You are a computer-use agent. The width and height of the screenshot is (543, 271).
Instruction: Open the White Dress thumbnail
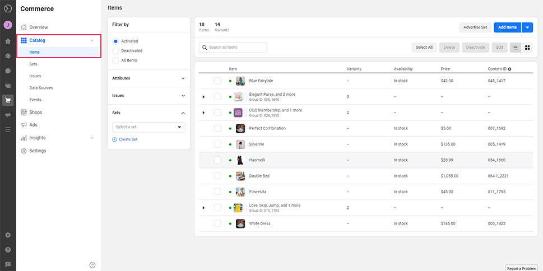(240, 223)
